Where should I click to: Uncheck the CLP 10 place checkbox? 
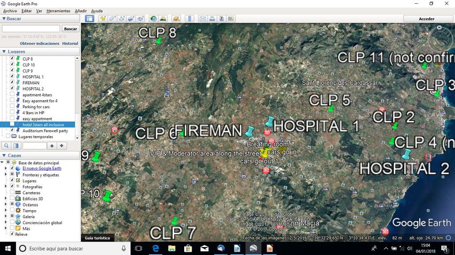click(12, 64)
